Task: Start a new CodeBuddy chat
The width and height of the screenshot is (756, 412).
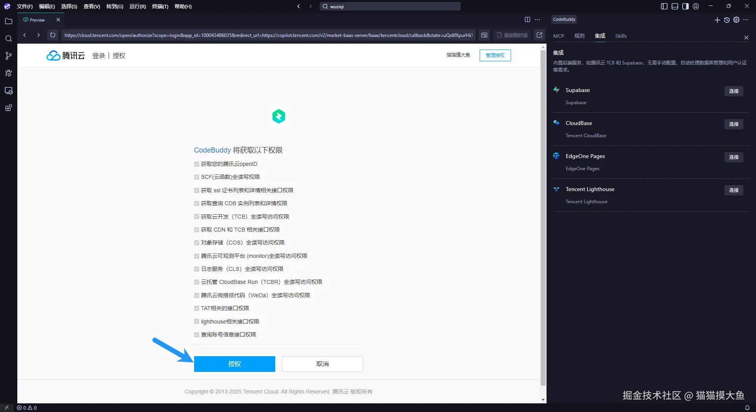Action: tap(717, 20)
